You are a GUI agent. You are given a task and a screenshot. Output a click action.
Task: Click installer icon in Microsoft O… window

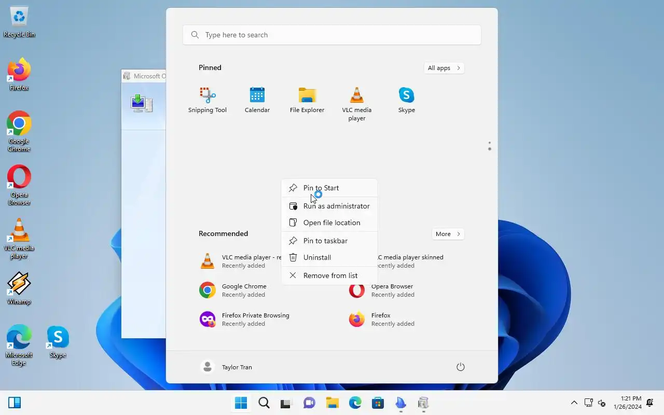(x=142, y=103)
